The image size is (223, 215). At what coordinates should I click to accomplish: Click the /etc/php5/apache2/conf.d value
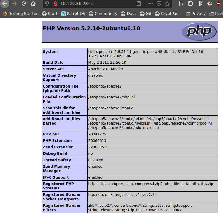(x=111, y=108)
